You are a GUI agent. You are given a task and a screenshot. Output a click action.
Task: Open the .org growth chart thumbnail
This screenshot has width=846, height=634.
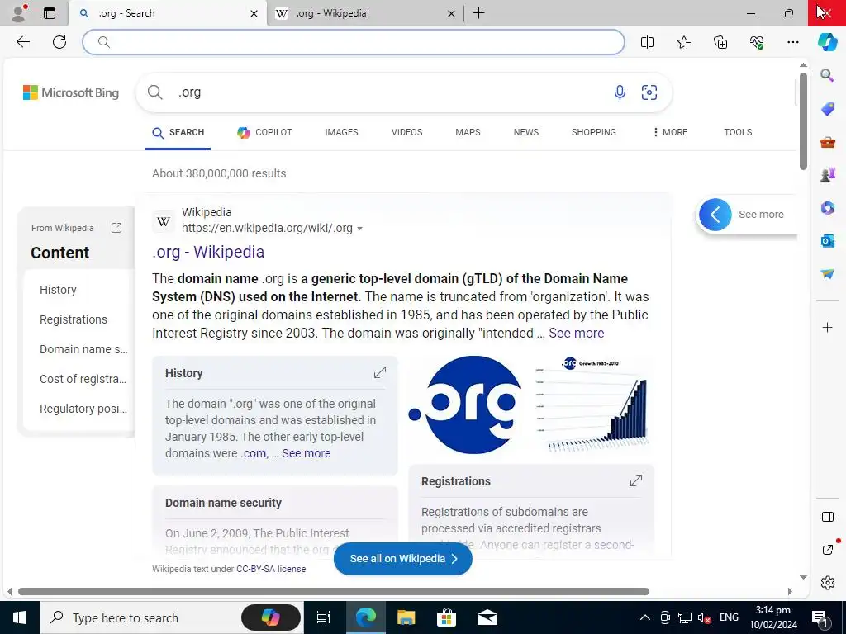(x=595, y=405)
